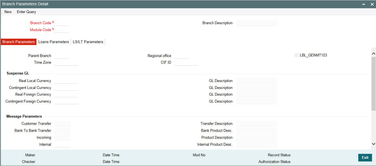Select the Contingent Local Currency field
The image size is (376, 166).
(x=67, y=88)
